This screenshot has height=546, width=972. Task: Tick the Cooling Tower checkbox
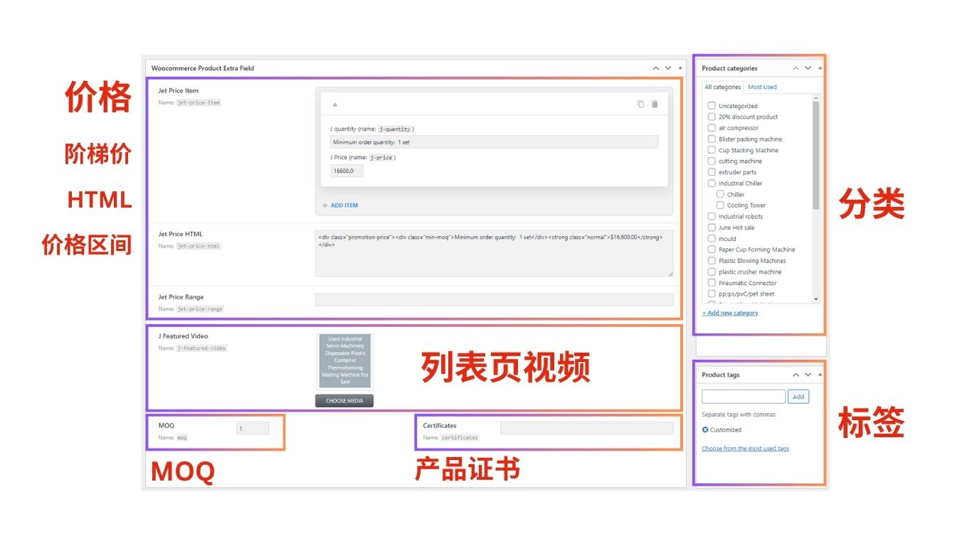[x=720, y=205]
